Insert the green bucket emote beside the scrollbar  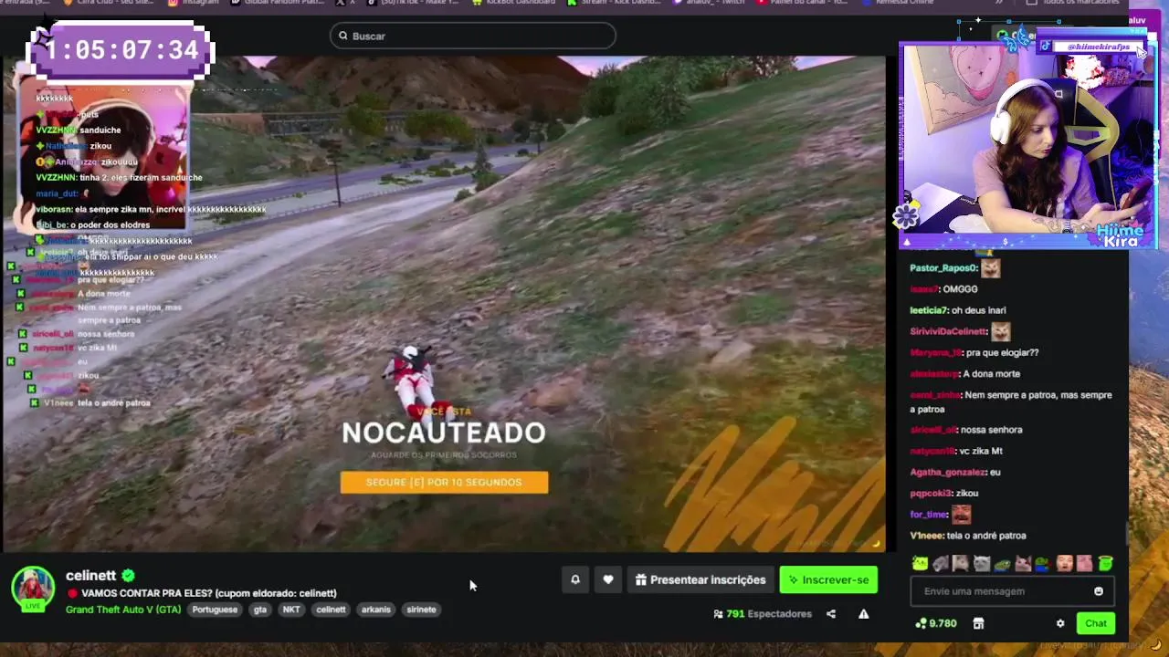coord(1105,564)
